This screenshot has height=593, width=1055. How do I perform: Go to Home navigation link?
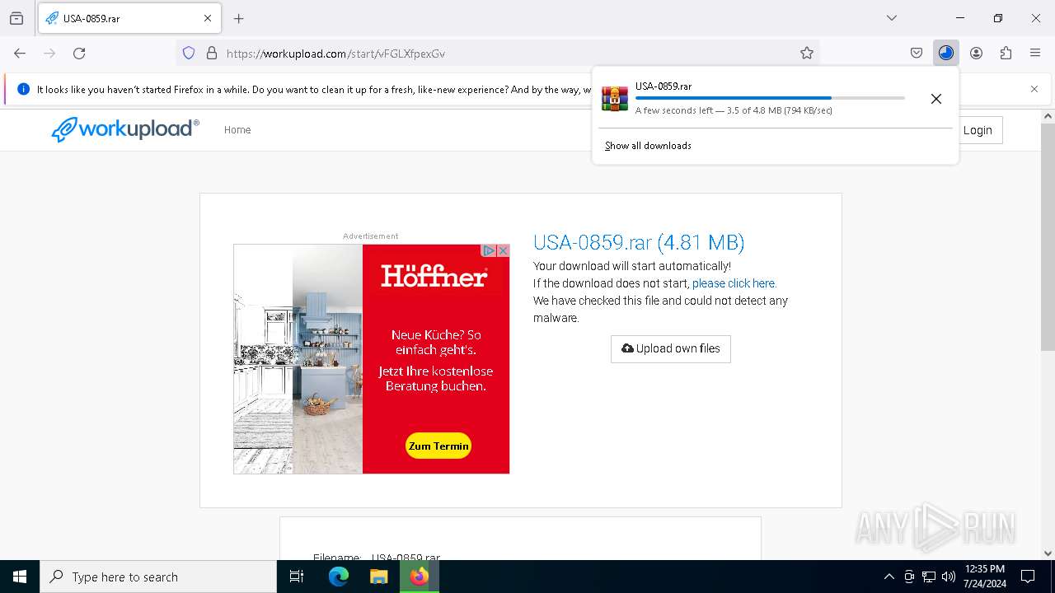(x=237, y=130)
